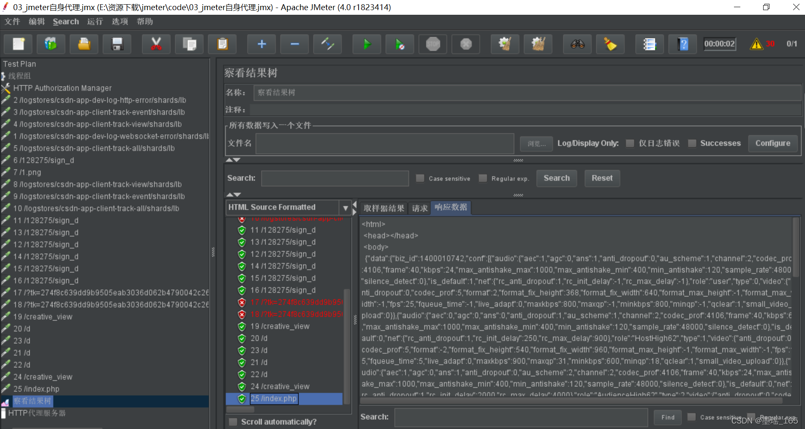Screen dimensions: 805x429
Task: Start the test with green play icon
Action: click(367, 44)
